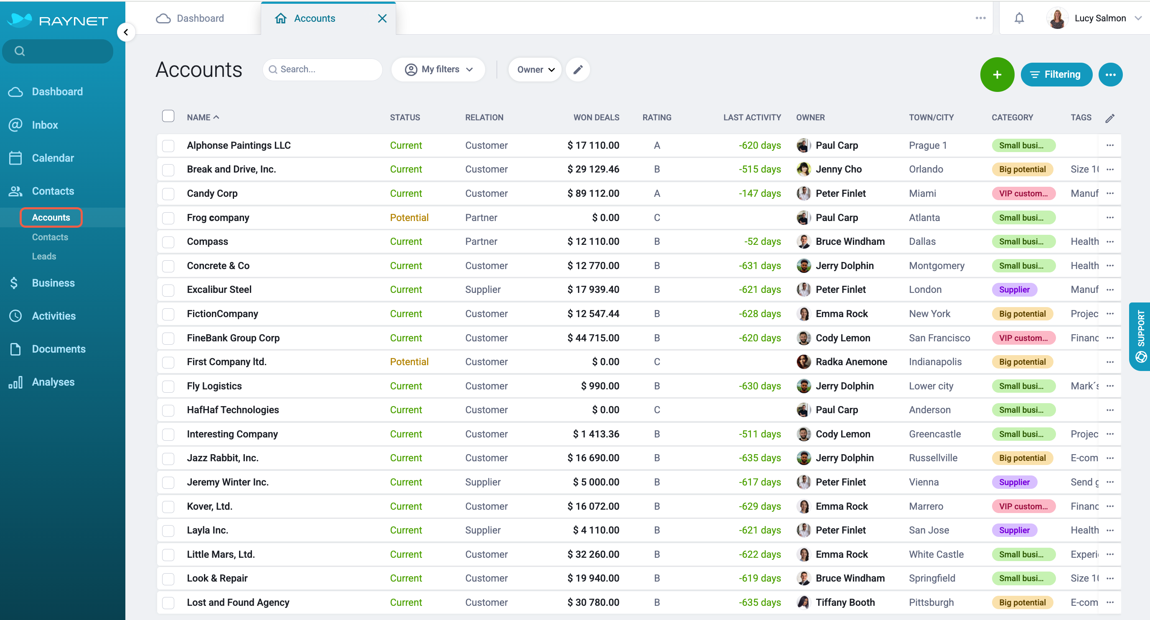Click the green plus add account button
Screen dimensions: 1150x620
pos(997,74)
